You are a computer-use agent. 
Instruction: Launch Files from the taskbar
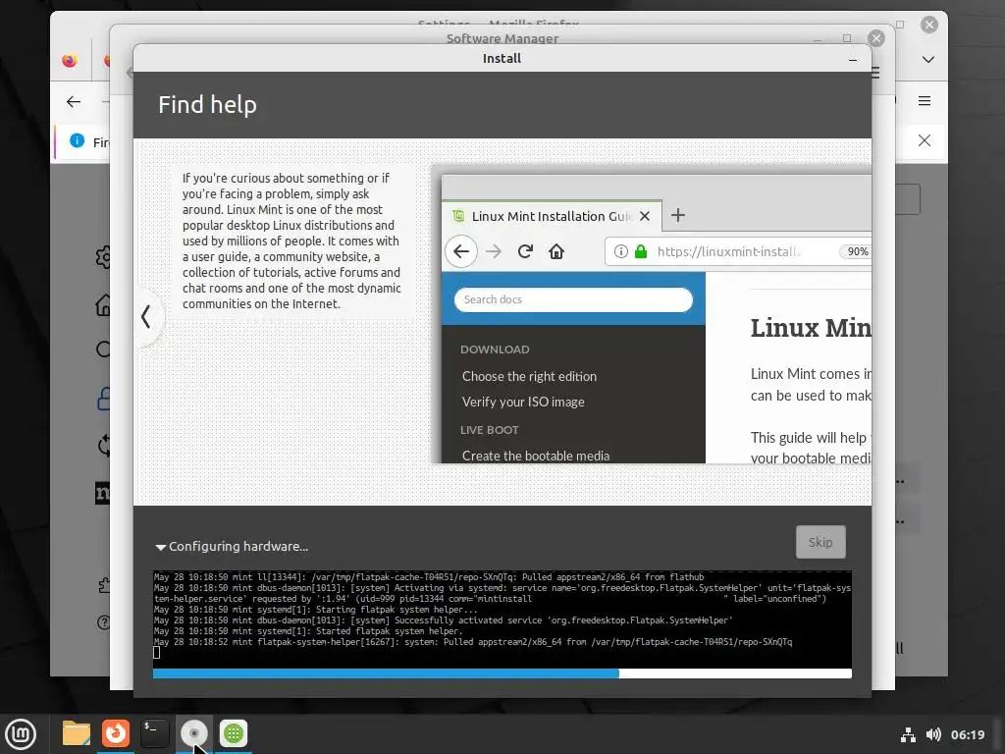77,733
